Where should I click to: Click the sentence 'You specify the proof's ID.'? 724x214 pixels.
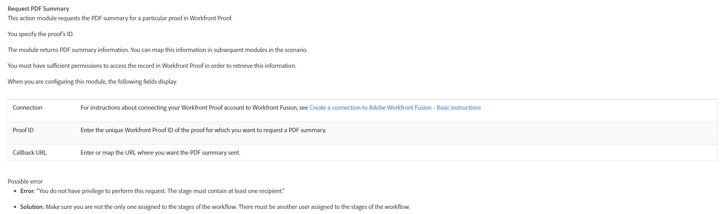click(x=41, y=34)
